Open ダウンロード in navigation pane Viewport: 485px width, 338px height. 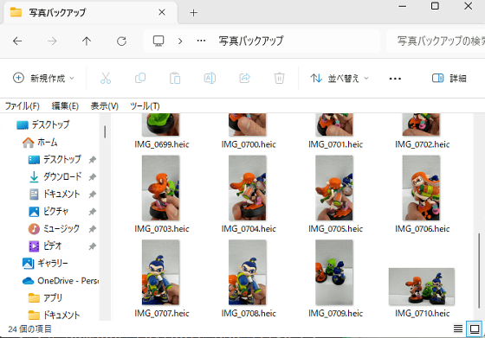click(55, 176)
